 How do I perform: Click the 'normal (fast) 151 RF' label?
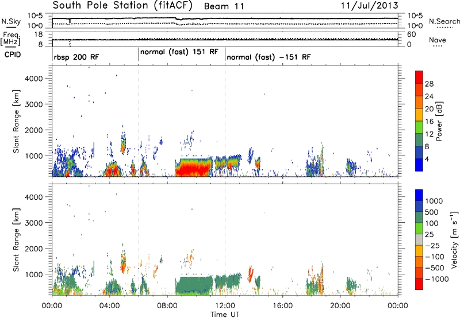point(179,52)
